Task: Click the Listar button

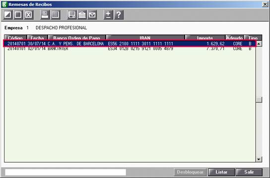Action: (x=221, y=172)
